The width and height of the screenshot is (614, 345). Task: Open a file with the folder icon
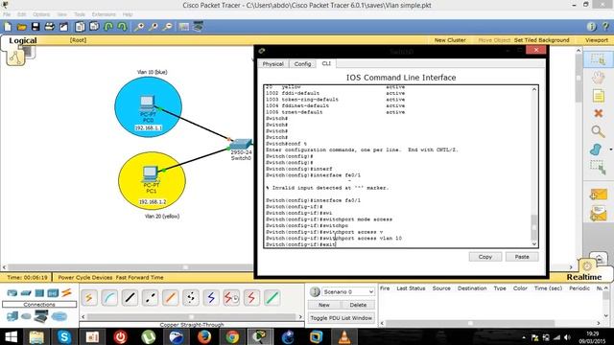(21, 27)
